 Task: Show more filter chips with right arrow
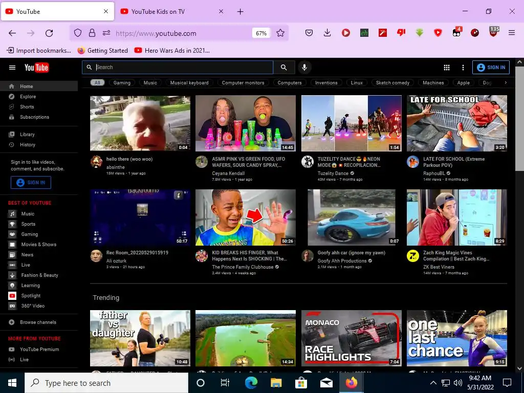pos(505,82)
